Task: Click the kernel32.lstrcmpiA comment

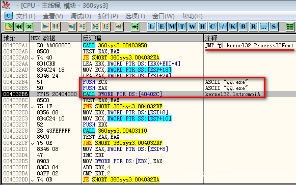Action: 232,94
